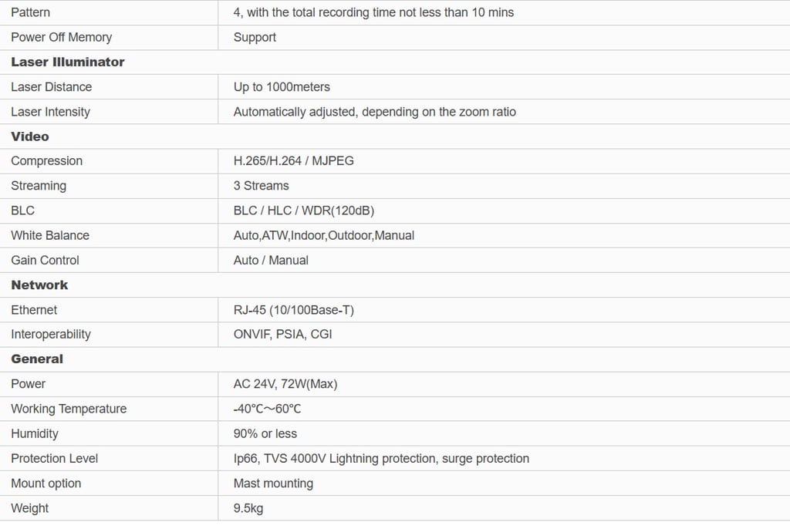Click the Laser Illuminator section heading
The height and width of the screenshot is (529, 790).
coord(67,62)
